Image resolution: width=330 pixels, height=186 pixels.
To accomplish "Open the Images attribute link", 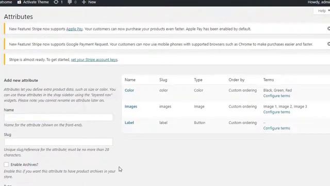I will point(130,106).
